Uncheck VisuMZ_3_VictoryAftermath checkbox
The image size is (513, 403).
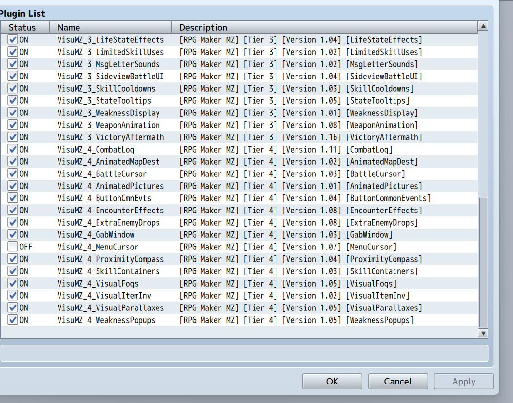[13, 137]
